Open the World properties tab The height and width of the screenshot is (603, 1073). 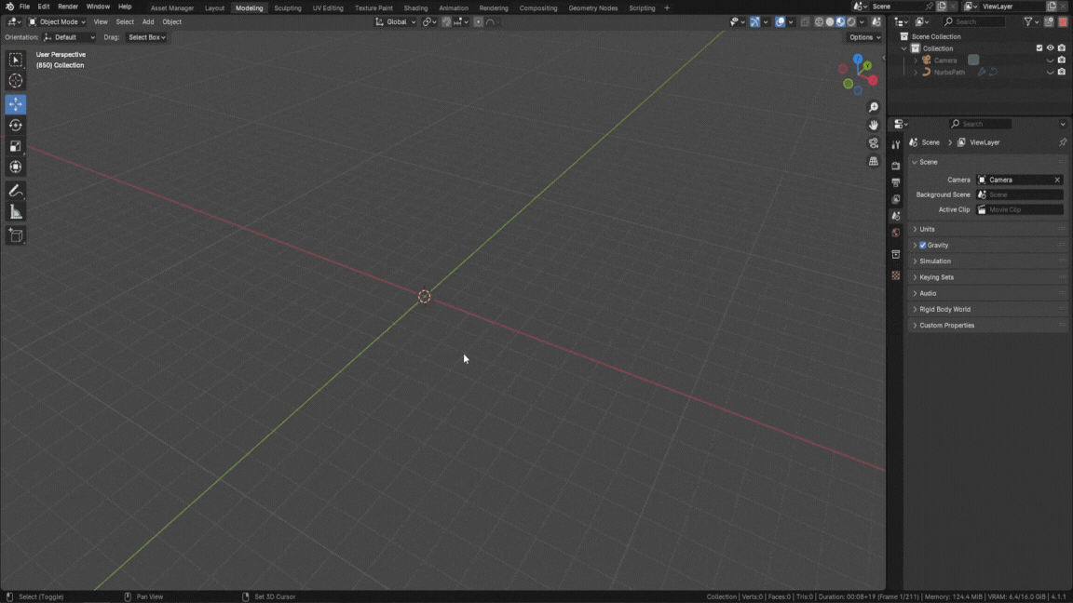coord(896,234)
